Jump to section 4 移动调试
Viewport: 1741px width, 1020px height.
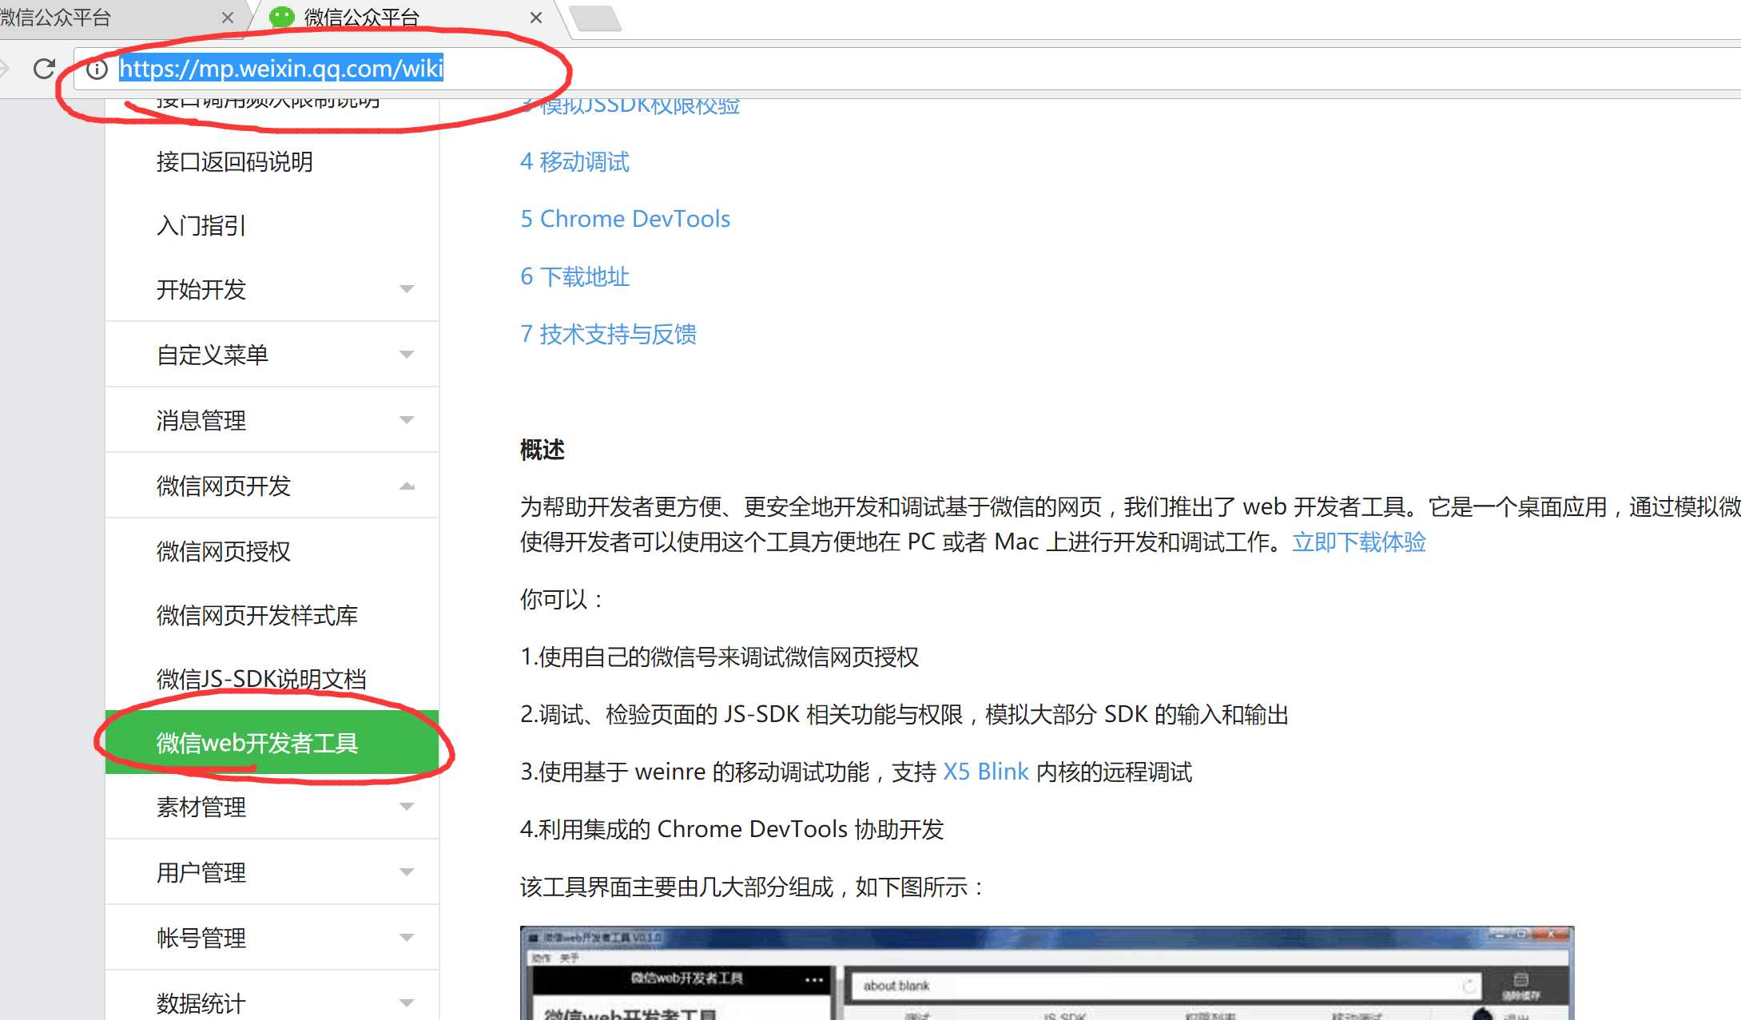574,162
